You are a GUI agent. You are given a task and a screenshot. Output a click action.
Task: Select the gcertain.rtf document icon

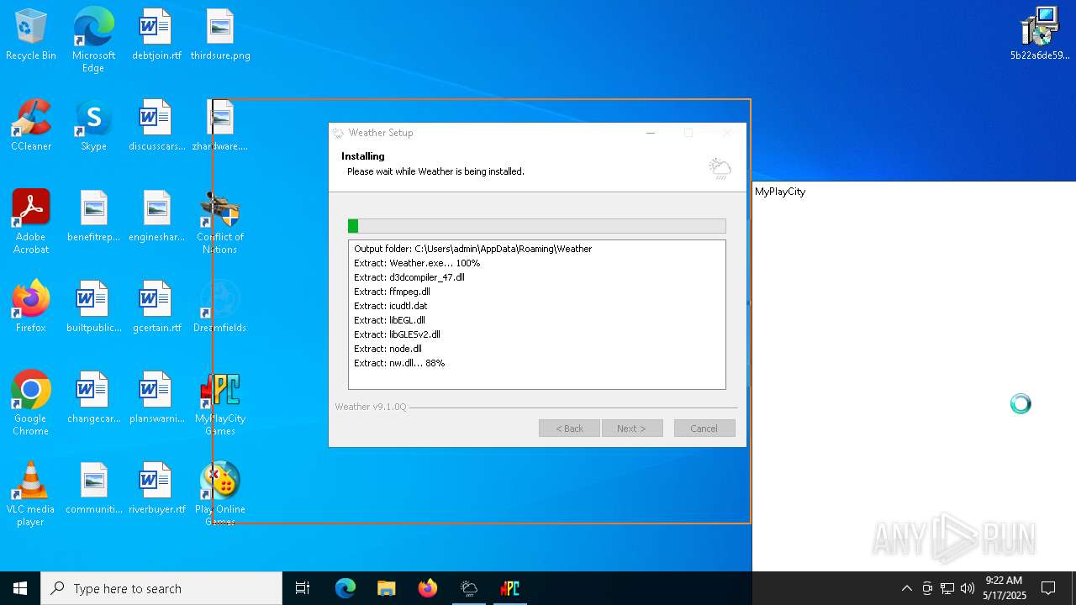[156, 307]
